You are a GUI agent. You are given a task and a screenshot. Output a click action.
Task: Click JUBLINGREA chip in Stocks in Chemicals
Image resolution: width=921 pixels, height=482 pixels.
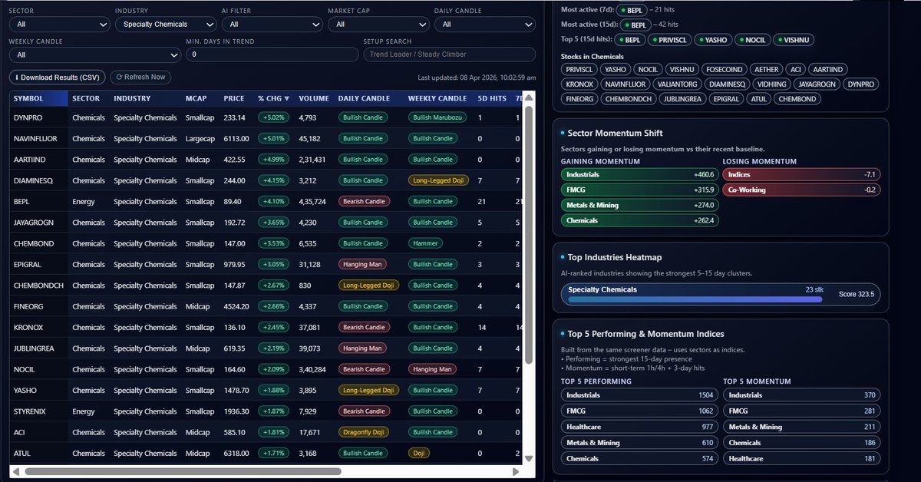pyautogui.click(x=684, y=99)
